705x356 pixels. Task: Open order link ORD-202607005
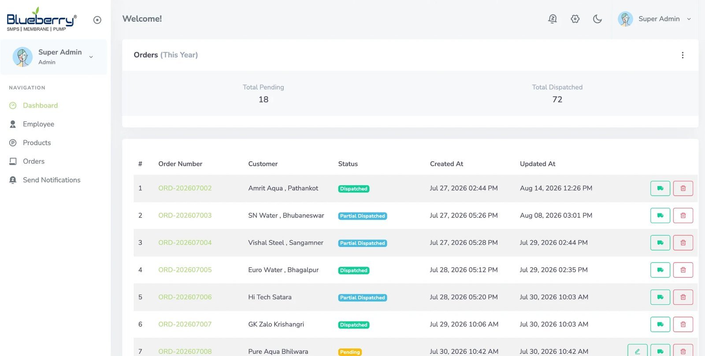coord(185,270)
